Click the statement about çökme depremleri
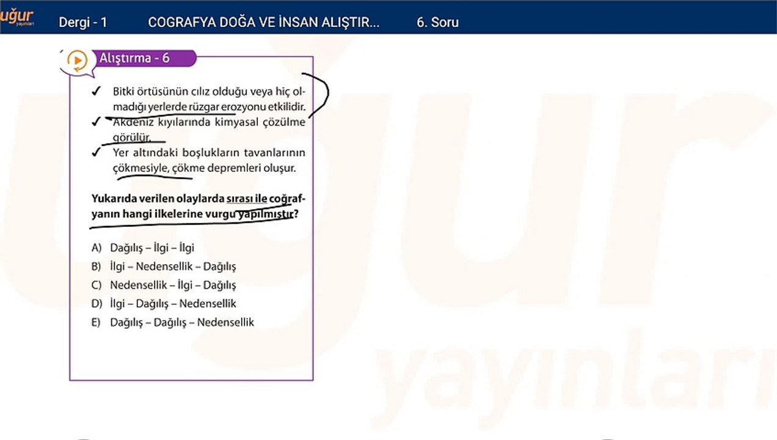 coord(209,159)
